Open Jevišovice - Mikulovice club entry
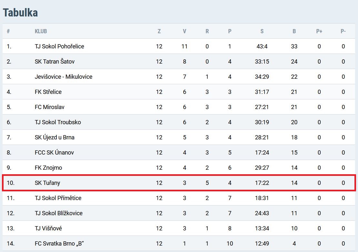The image size is (358, 252). [64, 77]
